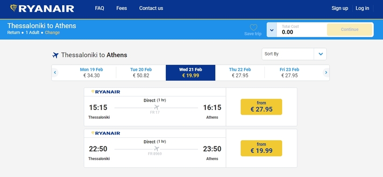The width and height of the screenshot is (383, 177).
Task: Click the Log in link
Action: coord(362,8)
